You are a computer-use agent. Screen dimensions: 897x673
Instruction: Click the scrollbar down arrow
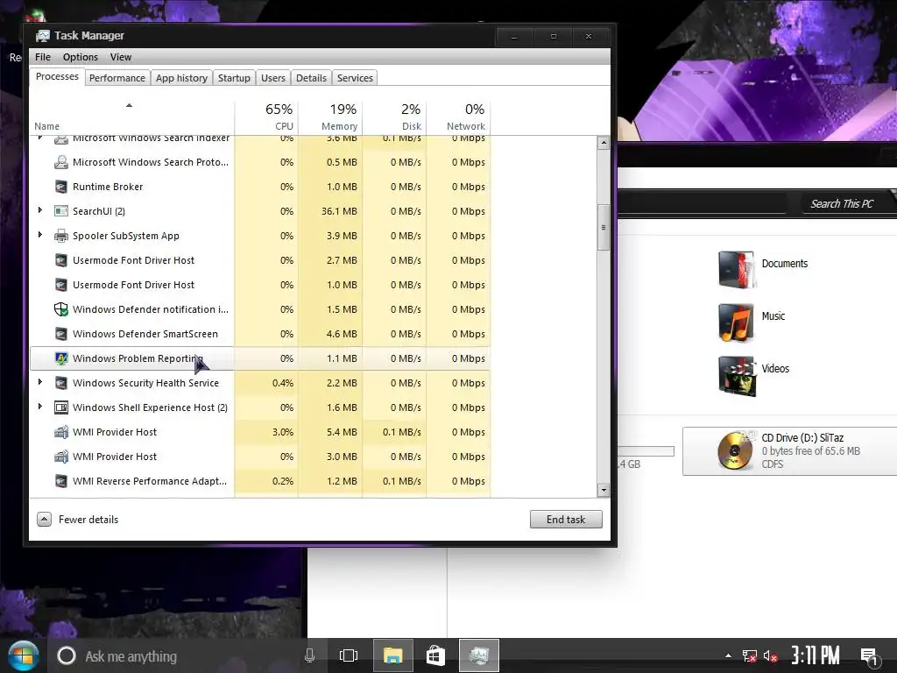click(x=603, y=490)
